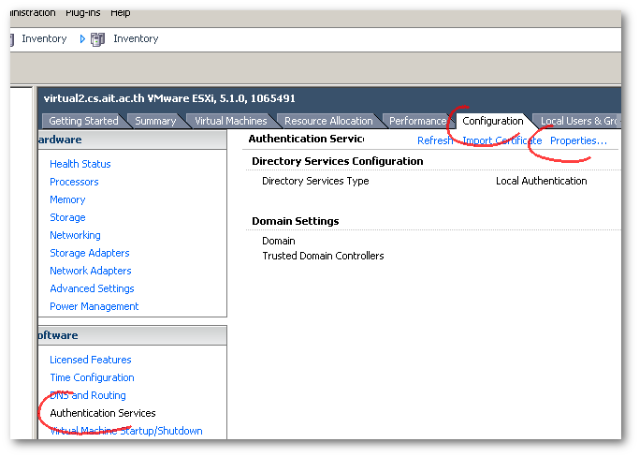Go to the Performance tab
Screen dimensions: 639x457
417,121
